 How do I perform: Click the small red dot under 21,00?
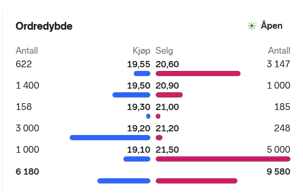(x=158, y=116)
